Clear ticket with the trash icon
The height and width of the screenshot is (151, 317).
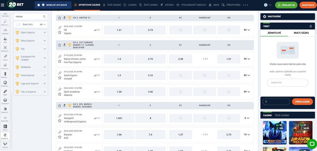(311, 26)
